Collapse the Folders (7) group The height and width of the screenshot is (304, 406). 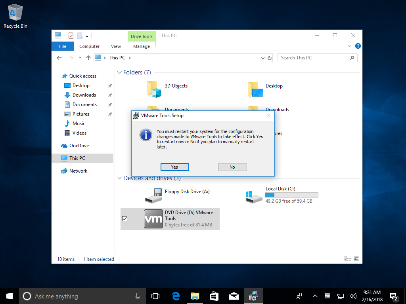coord(119,72)
